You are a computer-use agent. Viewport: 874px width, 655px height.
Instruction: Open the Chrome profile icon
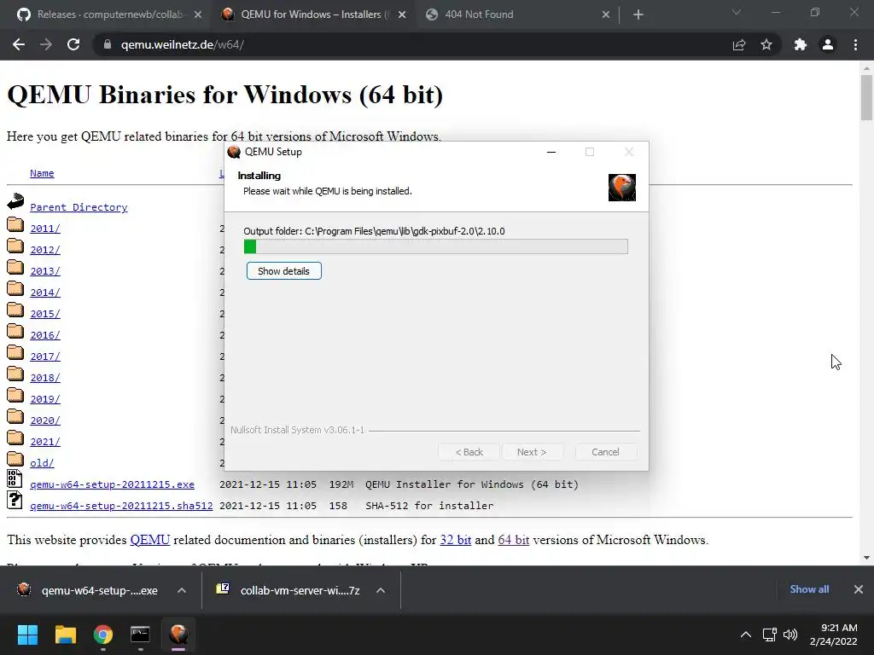point(828,44)
